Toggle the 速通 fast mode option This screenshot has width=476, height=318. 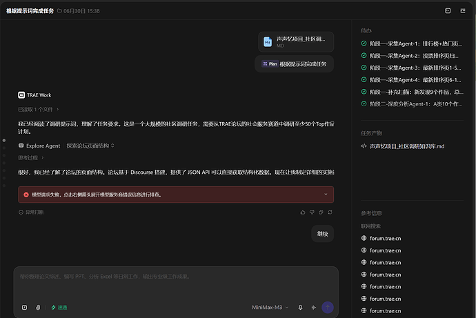point(59,308)
